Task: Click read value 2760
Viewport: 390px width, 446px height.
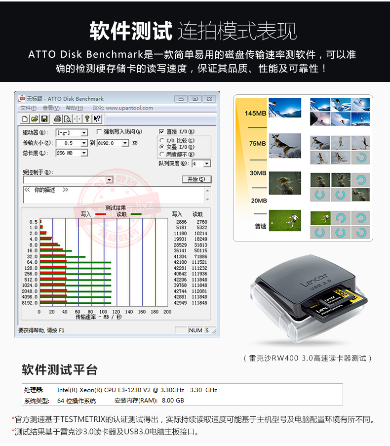Action: coord(202,222)
